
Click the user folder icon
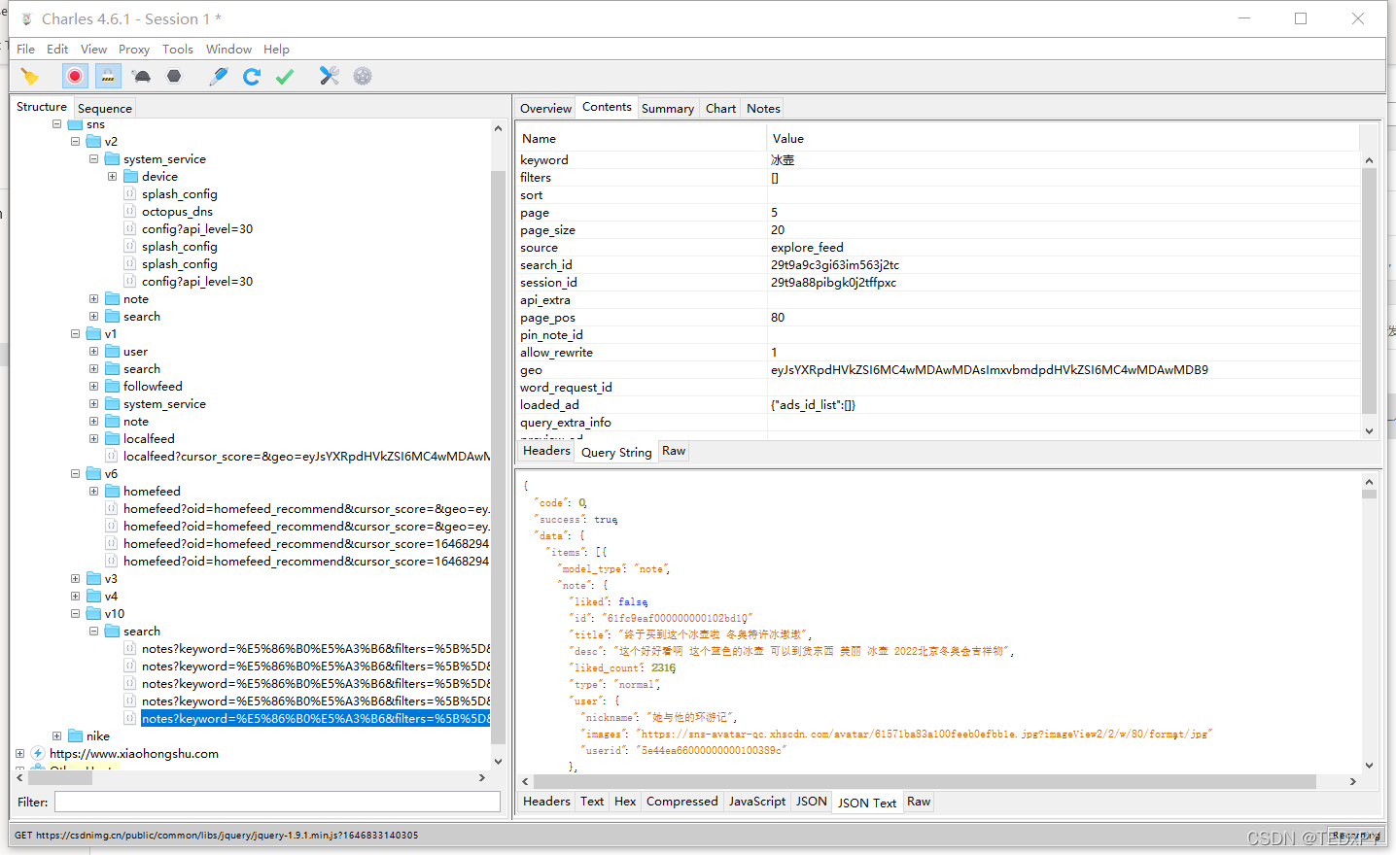click(x=112, y=352)
